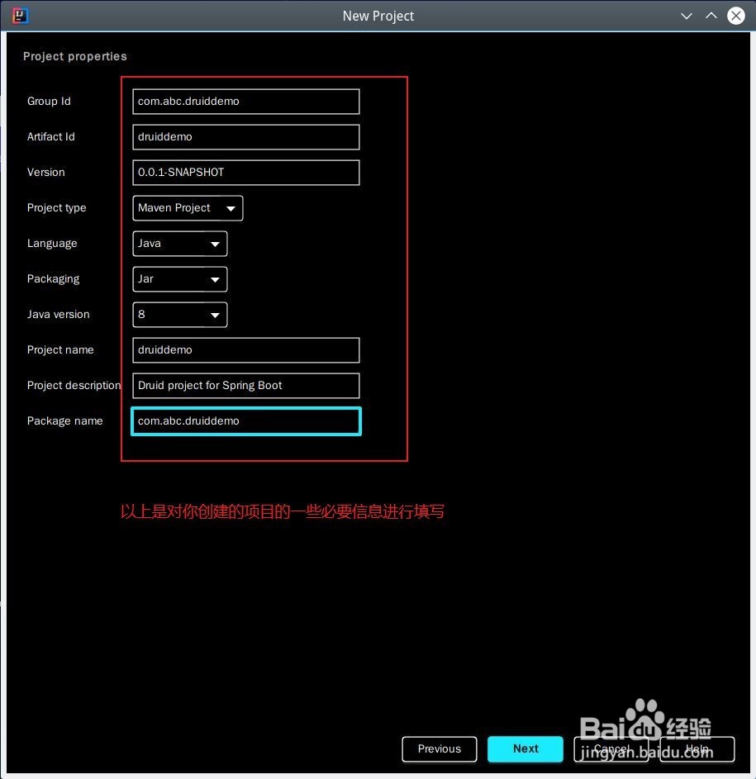Click the Project name input field
This screenshot has height=779, width=756.
(x=246, y=349)
